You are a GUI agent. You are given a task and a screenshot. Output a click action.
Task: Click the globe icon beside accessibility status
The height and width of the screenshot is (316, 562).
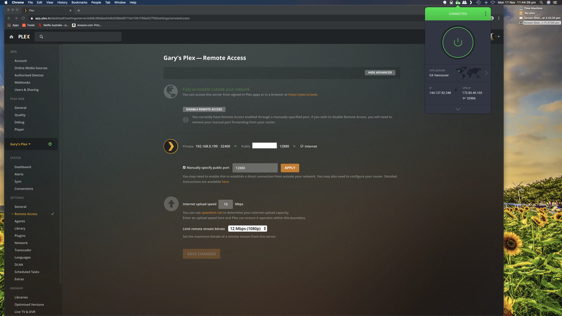click(x=170, y=91)
